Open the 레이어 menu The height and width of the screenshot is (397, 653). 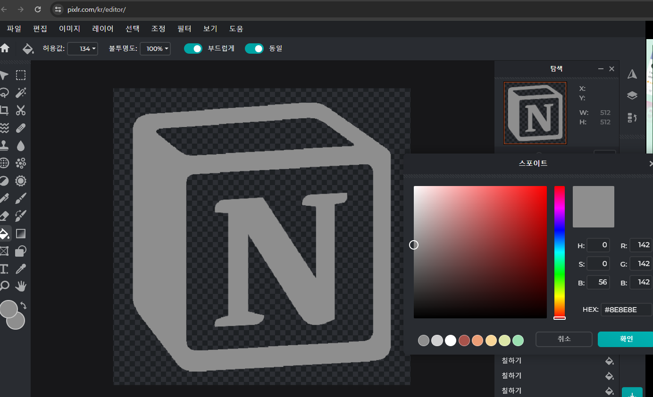(x=103, y=29)
